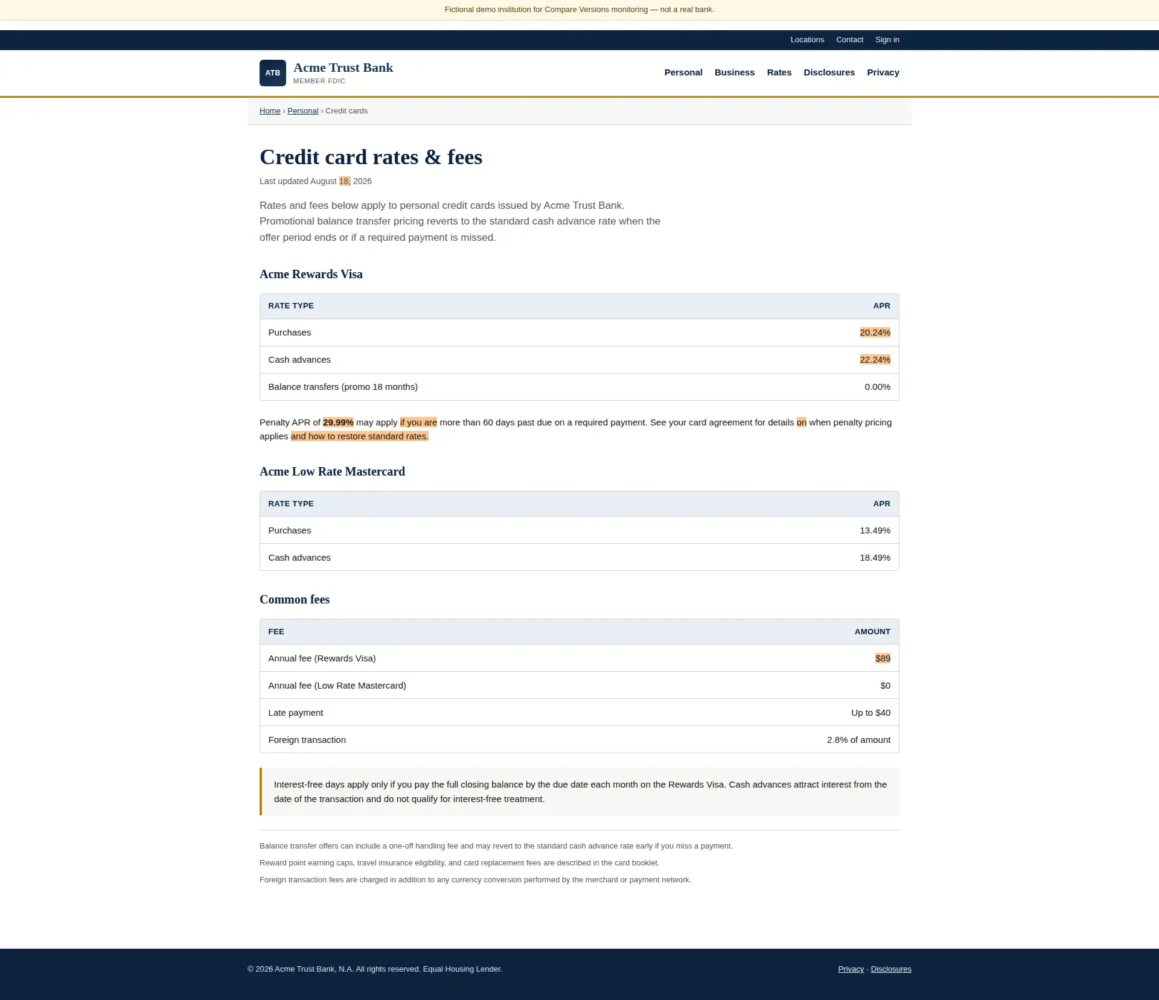Viewport: 1159px width, 1000px height.
Task: Click 'Annual fee (Rewards Visa)' row label
Action: pyautogui.click(x=322, y=658)
